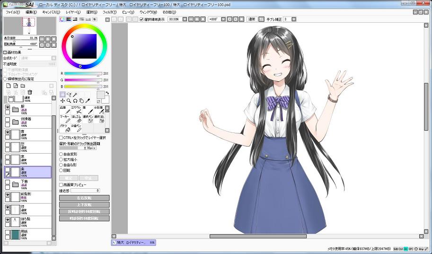Viewport: 432px width, 254px height.
Task: Enable CTRL+左クリックでレイヤー選択 checkbox
Action: pyautogui.click(x=61, y=138)
